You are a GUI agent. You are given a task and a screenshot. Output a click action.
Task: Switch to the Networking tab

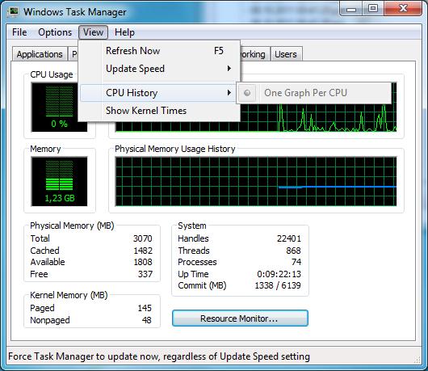(253, 54)
